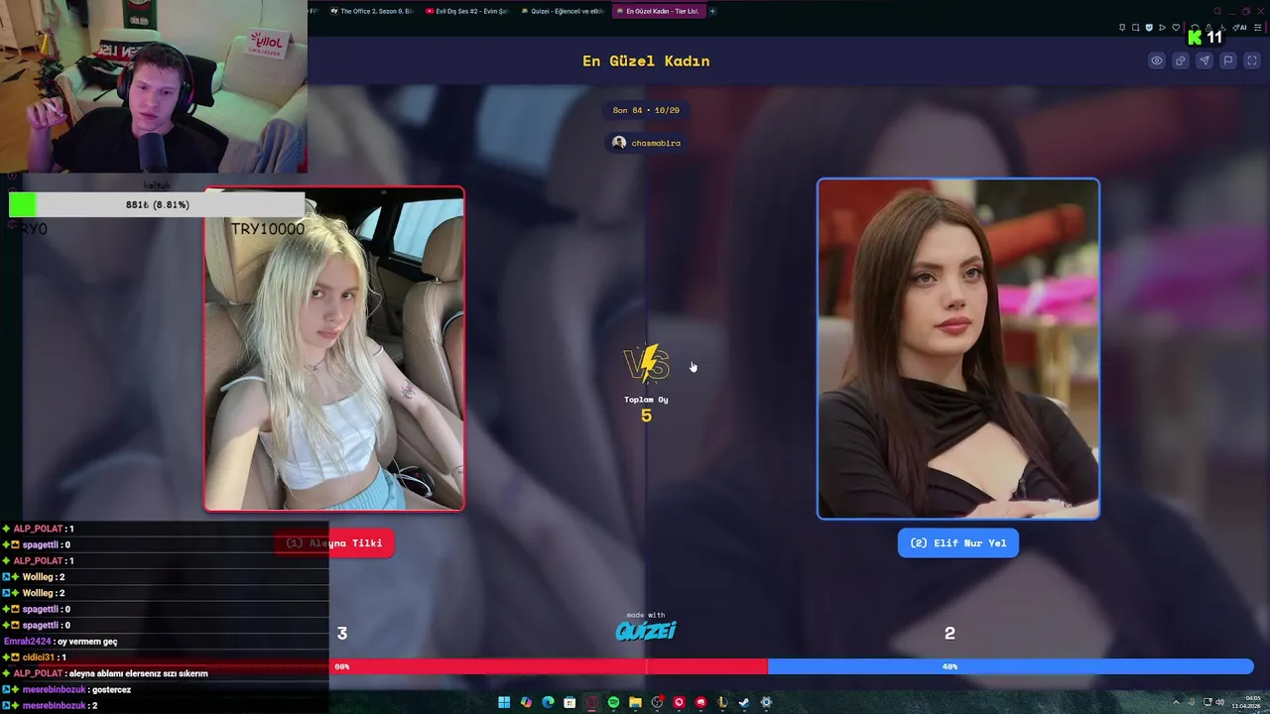Copy the quiz link via link icon
Image resolution: width=1270 pixels, height=714 pixels.
(1181, 60)
